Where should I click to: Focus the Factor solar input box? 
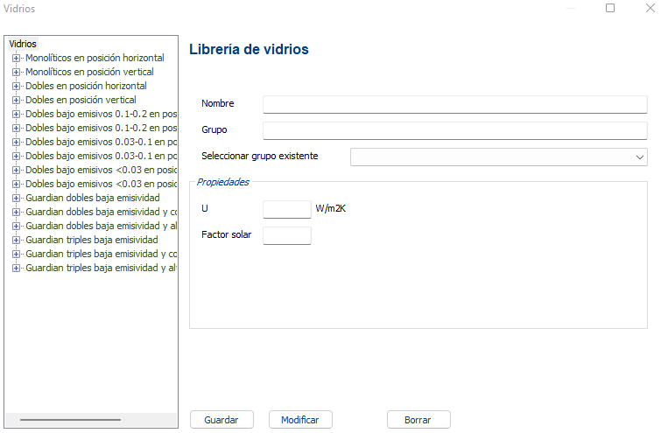point(286,235)
